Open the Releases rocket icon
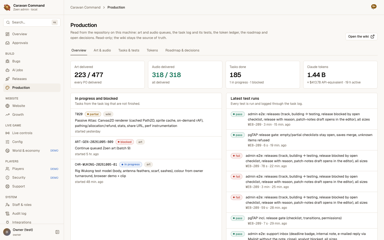Screen dimensions: 384x240 coord(7,79)
